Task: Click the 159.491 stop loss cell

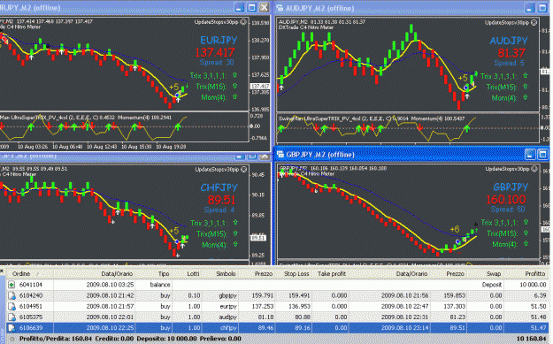Action: coord(299,295)
